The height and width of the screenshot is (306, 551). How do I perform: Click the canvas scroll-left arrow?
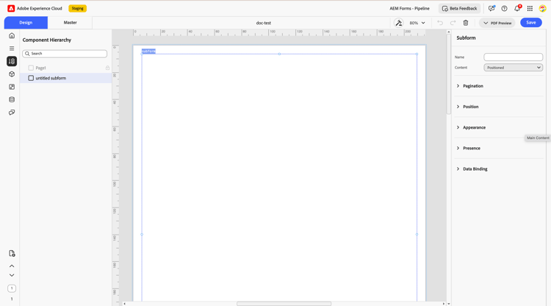[124, 304]
